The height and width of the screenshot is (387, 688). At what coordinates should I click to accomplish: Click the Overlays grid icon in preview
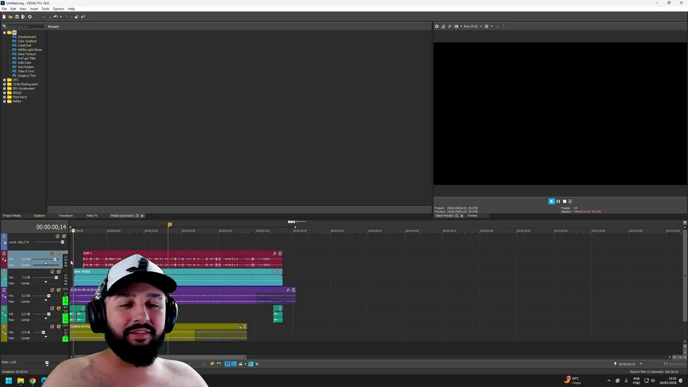click(486, 26)
